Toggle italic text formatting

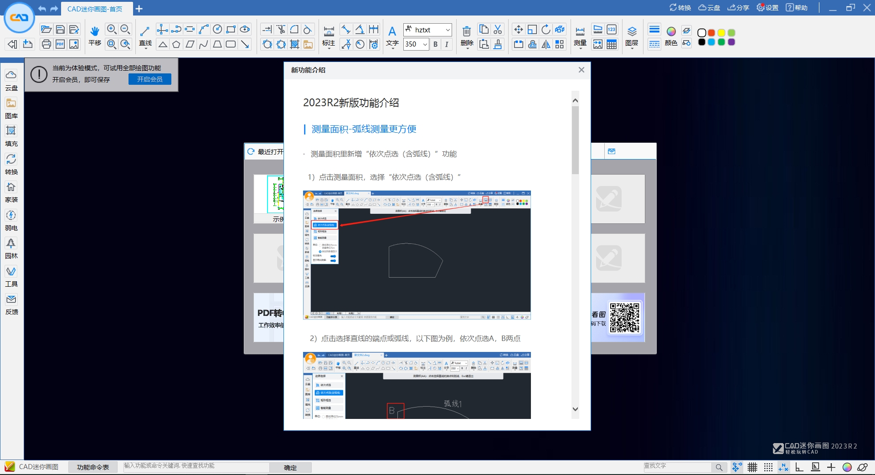[x=446, y=44]
